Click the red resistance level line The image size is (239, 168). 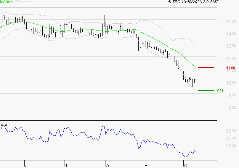click(206, 68)
